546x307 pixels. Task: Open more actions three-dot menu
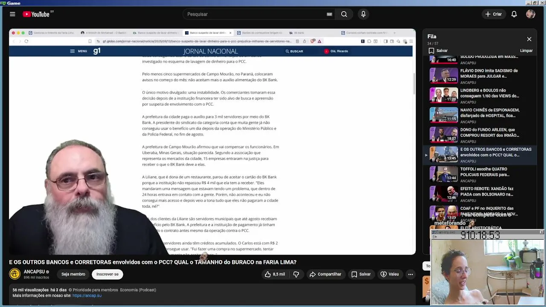(x=410, y=274)
